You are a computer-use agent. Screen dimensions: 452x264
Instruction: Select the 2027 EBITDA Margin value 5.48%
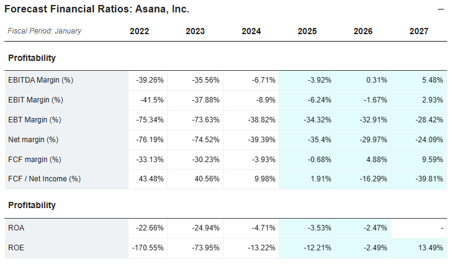pyautogui.click(x=432, y=80)
